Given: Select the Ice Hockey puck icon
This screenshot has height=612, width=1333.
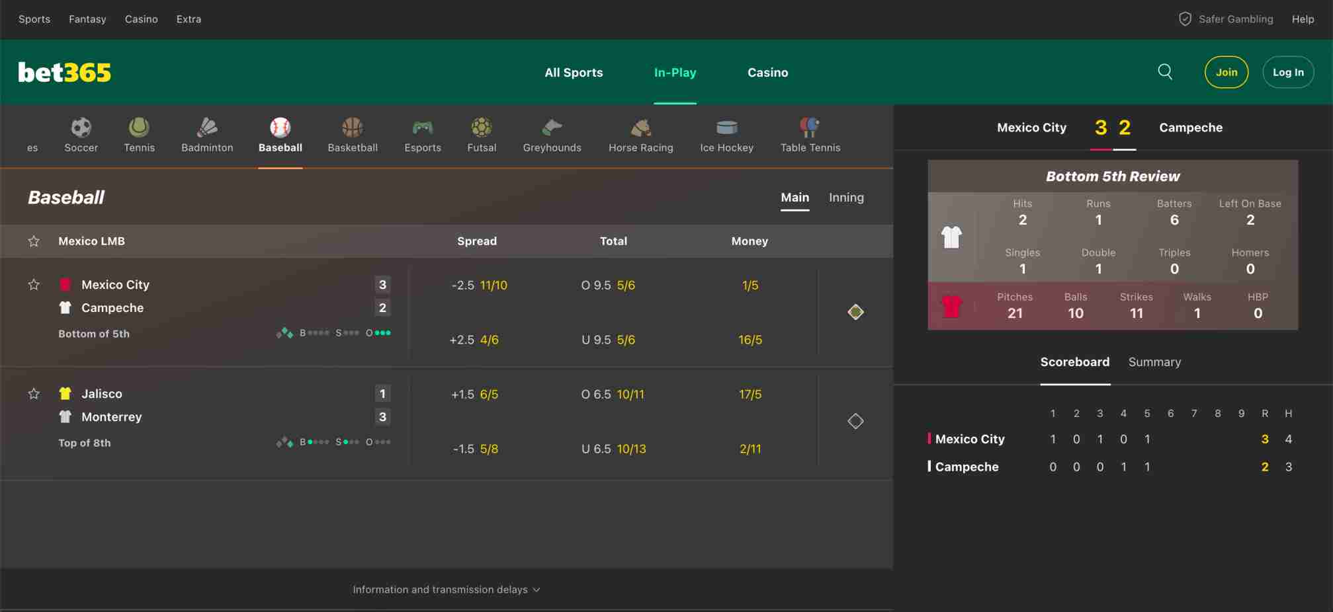Looking at the screenshot, I should pos(726,127).
